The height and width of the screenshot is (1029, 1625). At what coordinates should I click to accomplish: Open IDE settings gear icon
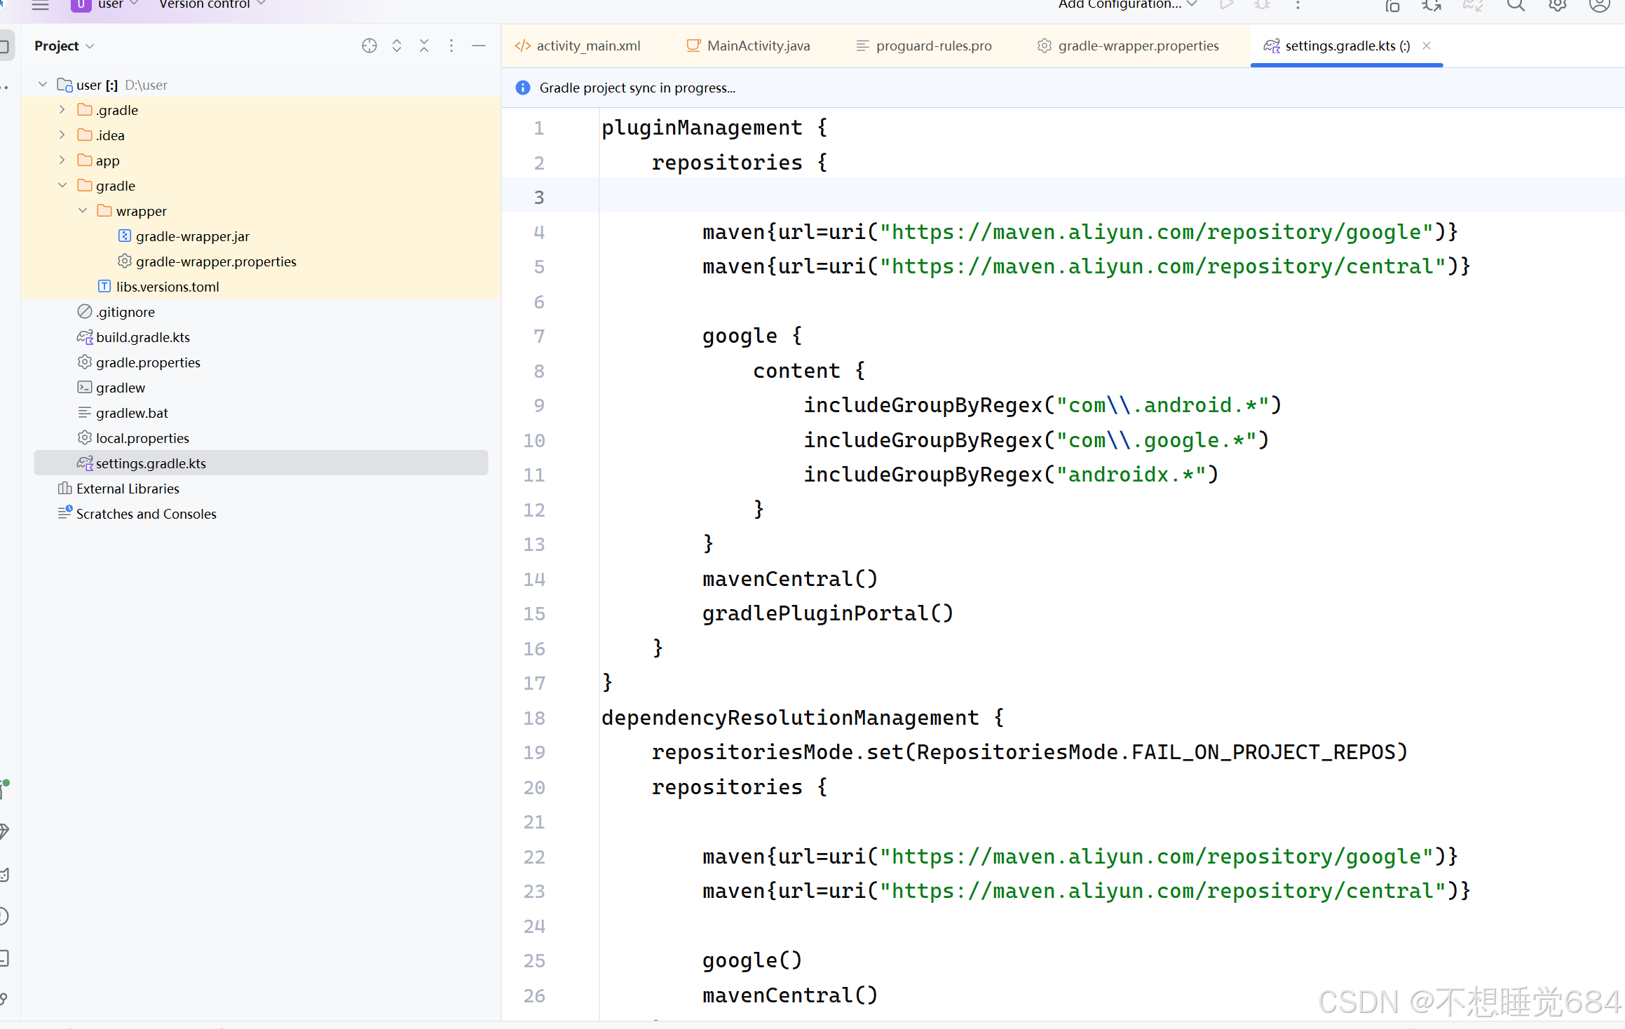(1557, 5)
